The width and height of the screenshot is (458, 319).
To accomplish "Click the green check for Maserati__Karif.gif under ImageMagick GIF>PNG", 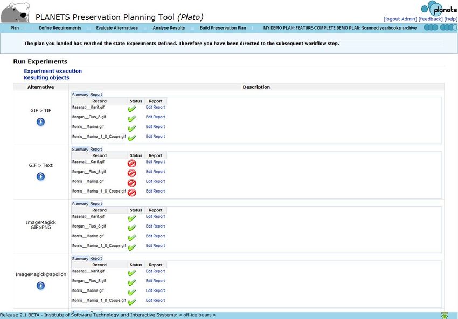I will tap(131, 218).
